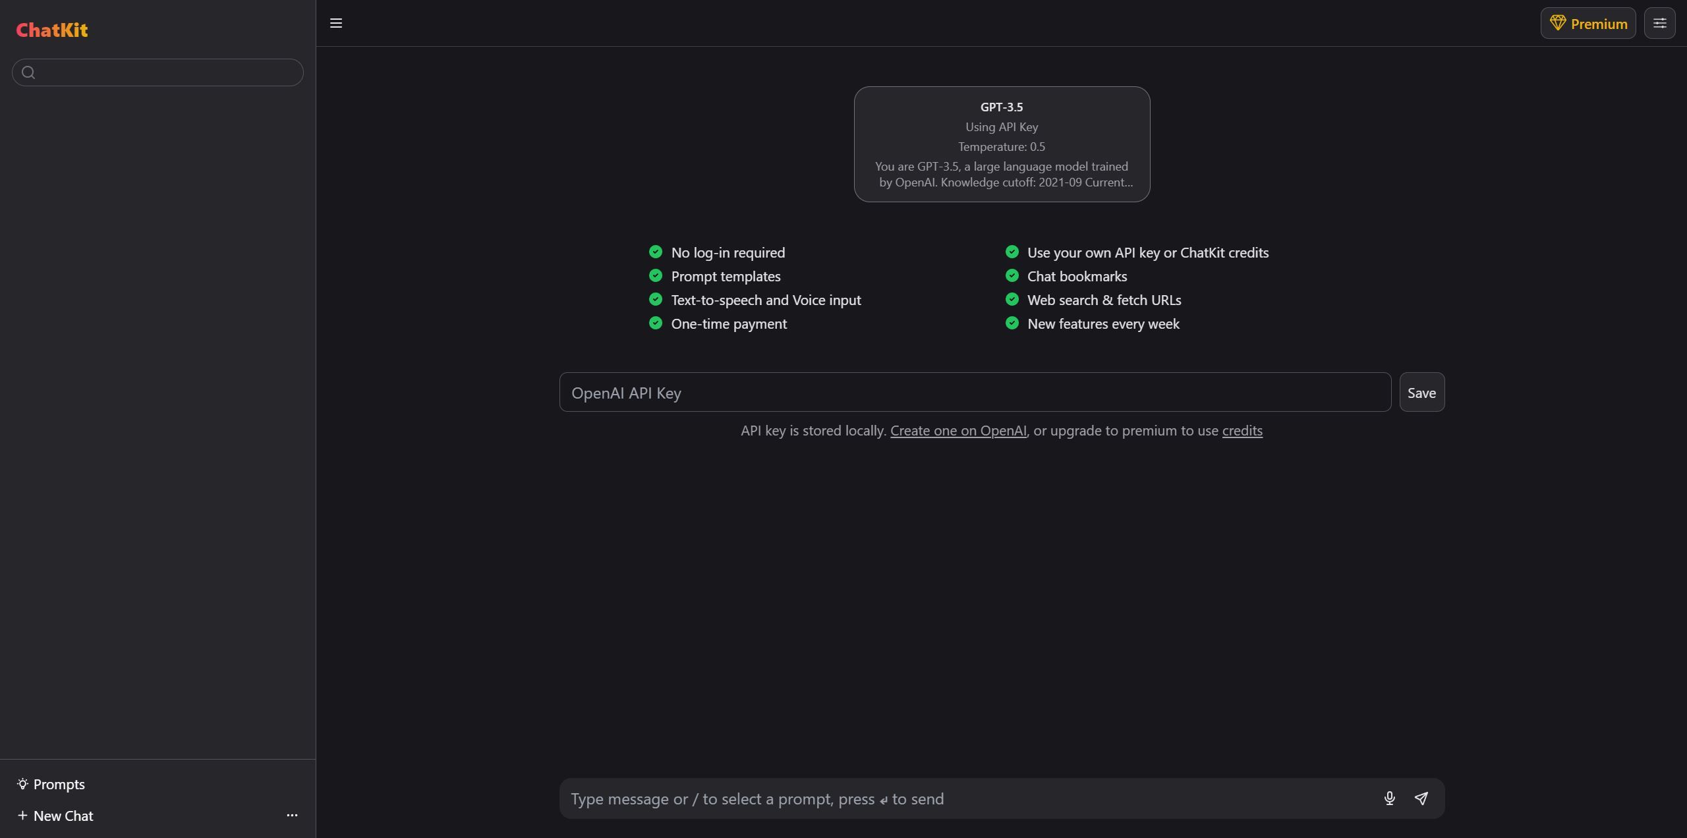The height and width of the screenshot is (838, 1687).
Task: Click the Save API key button
Action: tap(1421, 391)
